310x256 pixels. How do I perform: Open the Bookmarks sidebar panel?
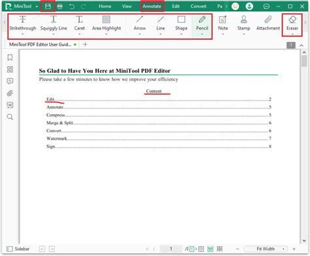click(10, 57)
